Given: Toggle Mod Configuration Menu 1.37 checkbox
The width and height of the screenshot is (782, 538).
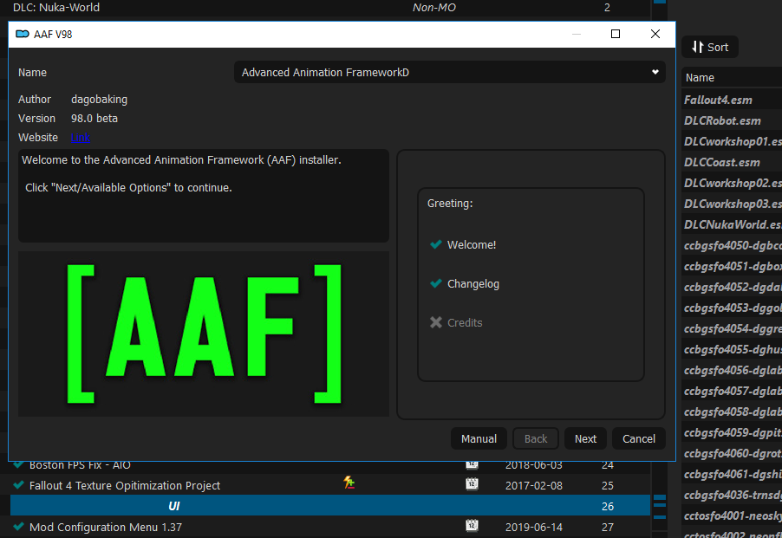Looking at the screenshot, I should pos(18,526).
